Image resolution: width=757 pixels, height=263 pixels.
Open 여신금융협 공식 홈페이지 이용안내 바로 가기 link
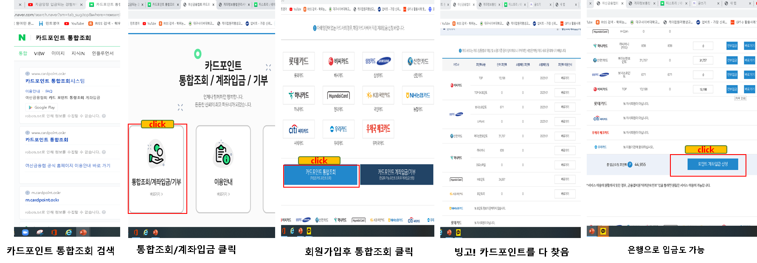pyautogui.click(x=68, y=166)
